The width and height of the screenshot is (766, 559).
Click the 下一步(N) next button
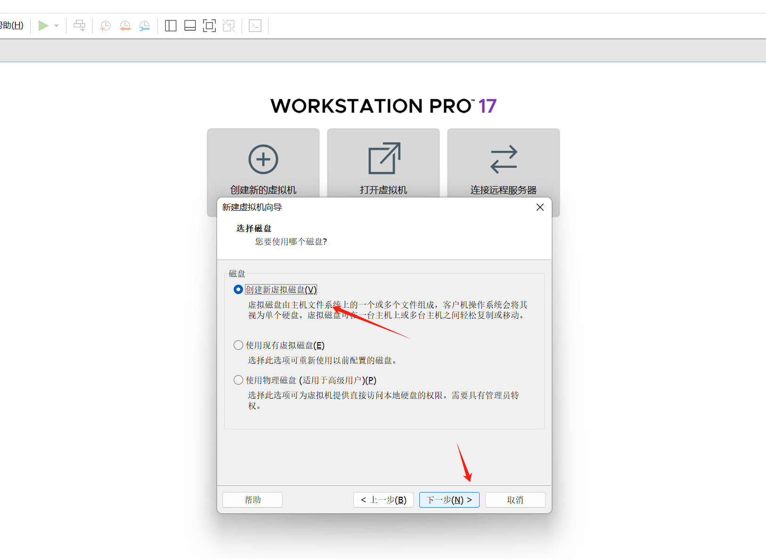[449, 500]
